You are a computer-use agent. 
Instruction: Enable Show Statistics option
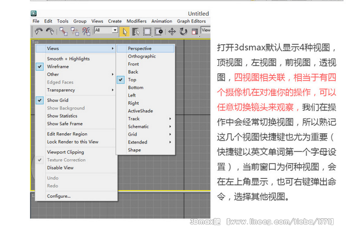(62, 116)
